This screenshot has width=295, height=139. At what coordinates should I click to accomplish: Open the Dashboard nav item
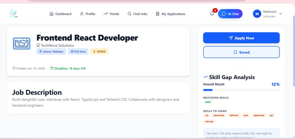coord(60,14)
